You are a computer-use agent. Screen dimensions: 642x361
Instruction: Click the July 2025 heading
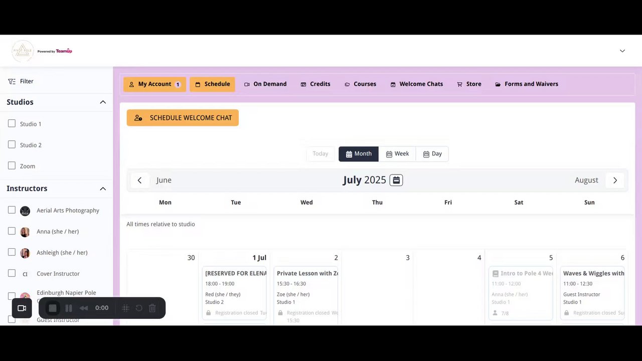[x=365, y=180]
